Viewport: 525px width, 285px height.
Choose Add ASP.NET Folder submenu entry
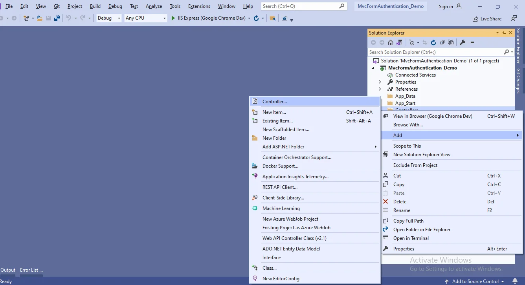click(x=315, y=147)
